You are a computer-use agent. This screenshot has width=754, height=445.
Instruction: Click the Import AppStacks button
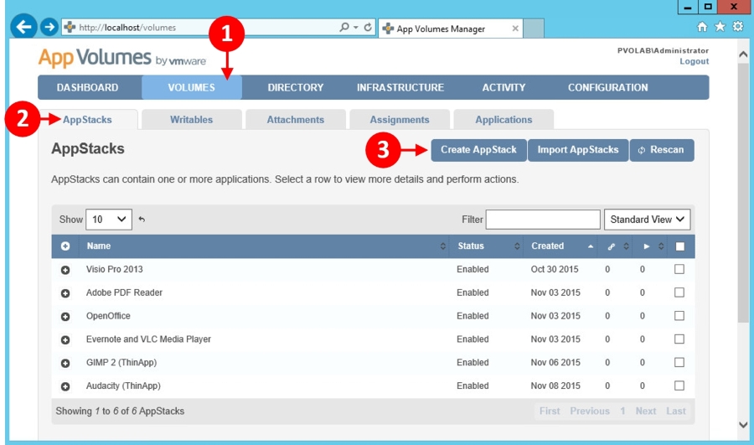[x=578, y=150]
